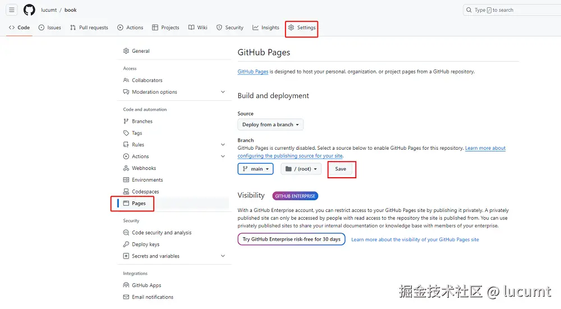This screenshot has width=561, height=309.
Task: Follow the GitHub Pages documentation link
Action: 253,72
